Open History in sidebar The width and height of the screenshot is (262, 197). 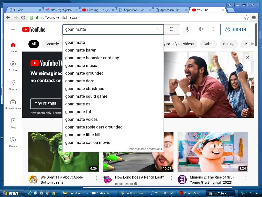click(13, 142)
